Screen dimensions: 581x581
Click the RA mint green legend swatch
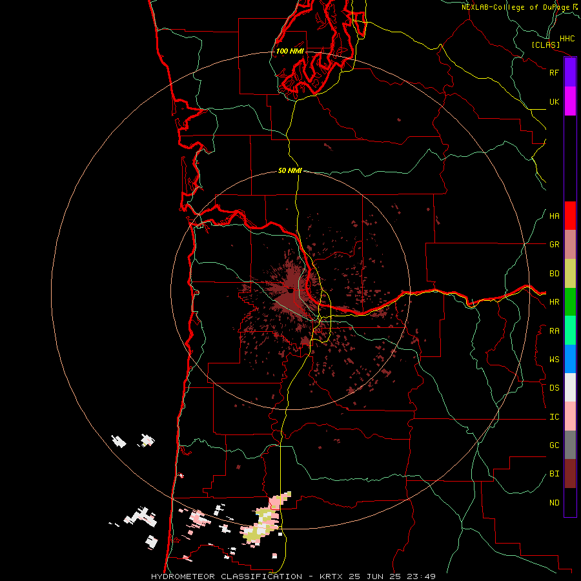pos(570,331)
